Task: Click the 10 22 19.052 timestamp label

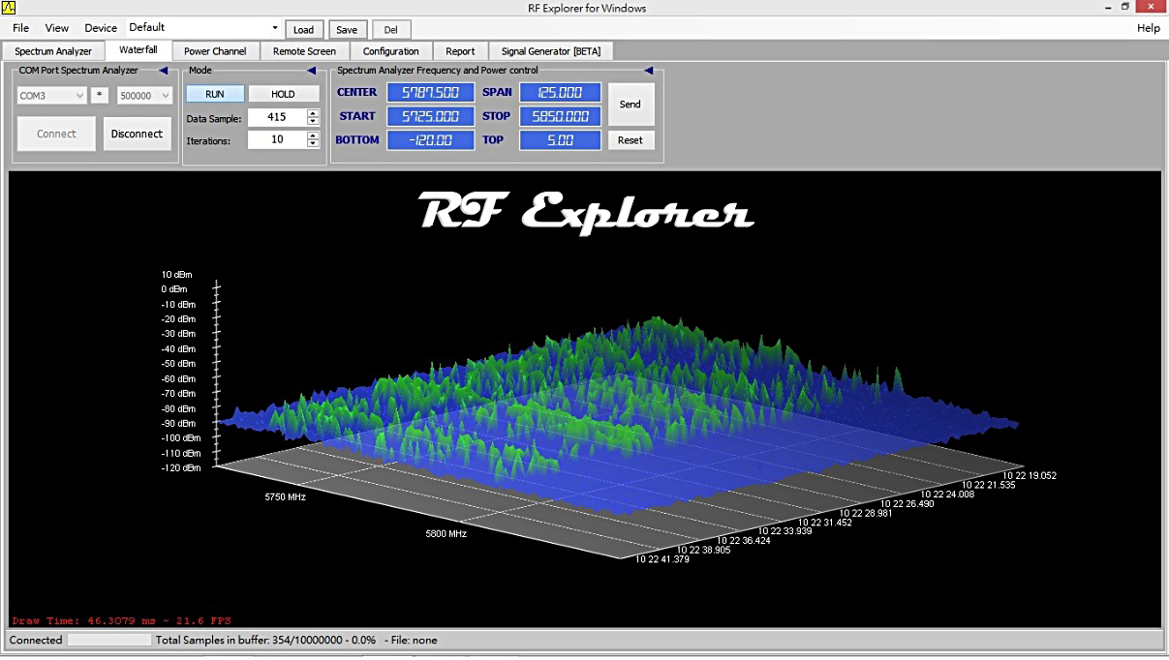Action: coord(1030,475)
